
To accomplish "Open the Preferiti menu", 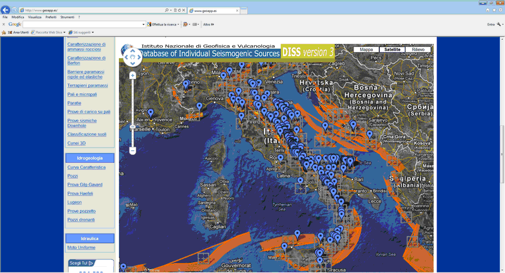I will [x=51, y=17].
